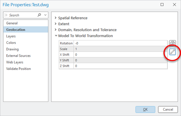The height and width of the screenshot is (116, 181).
Task: Click the edit transformation pencil icon
Action: pos(173,52)
